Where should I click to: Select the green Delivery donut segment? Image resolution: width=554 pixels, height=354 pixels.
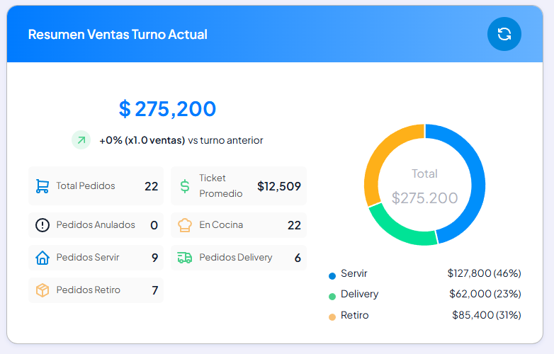(x=399, y=229)
